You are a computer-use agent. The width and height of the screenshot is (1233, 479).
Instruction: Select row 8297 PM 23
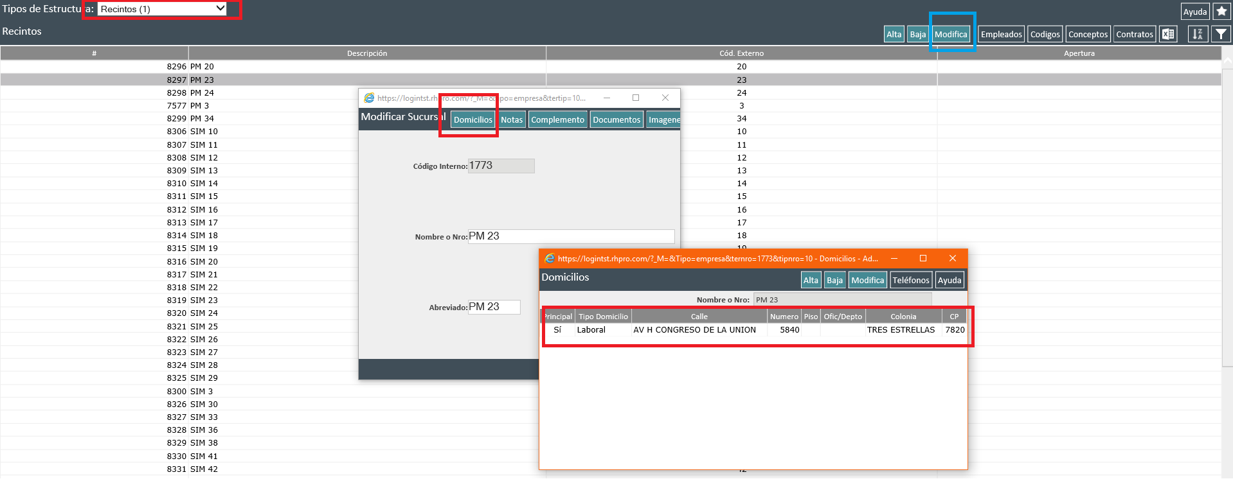611,80
